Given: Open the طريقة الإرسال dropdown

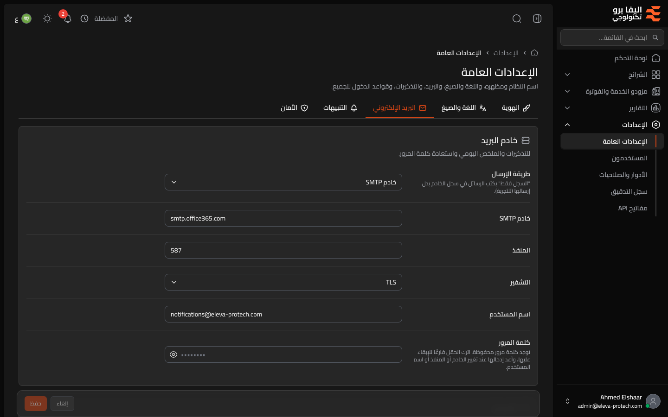Looking at the screenshot, I should [x=283, y=182].
